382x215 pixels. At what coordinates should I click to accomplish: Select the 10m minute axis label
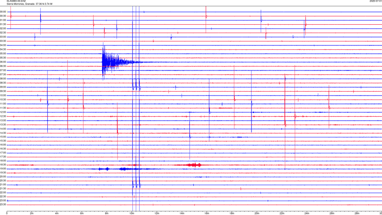click(132, 213)
